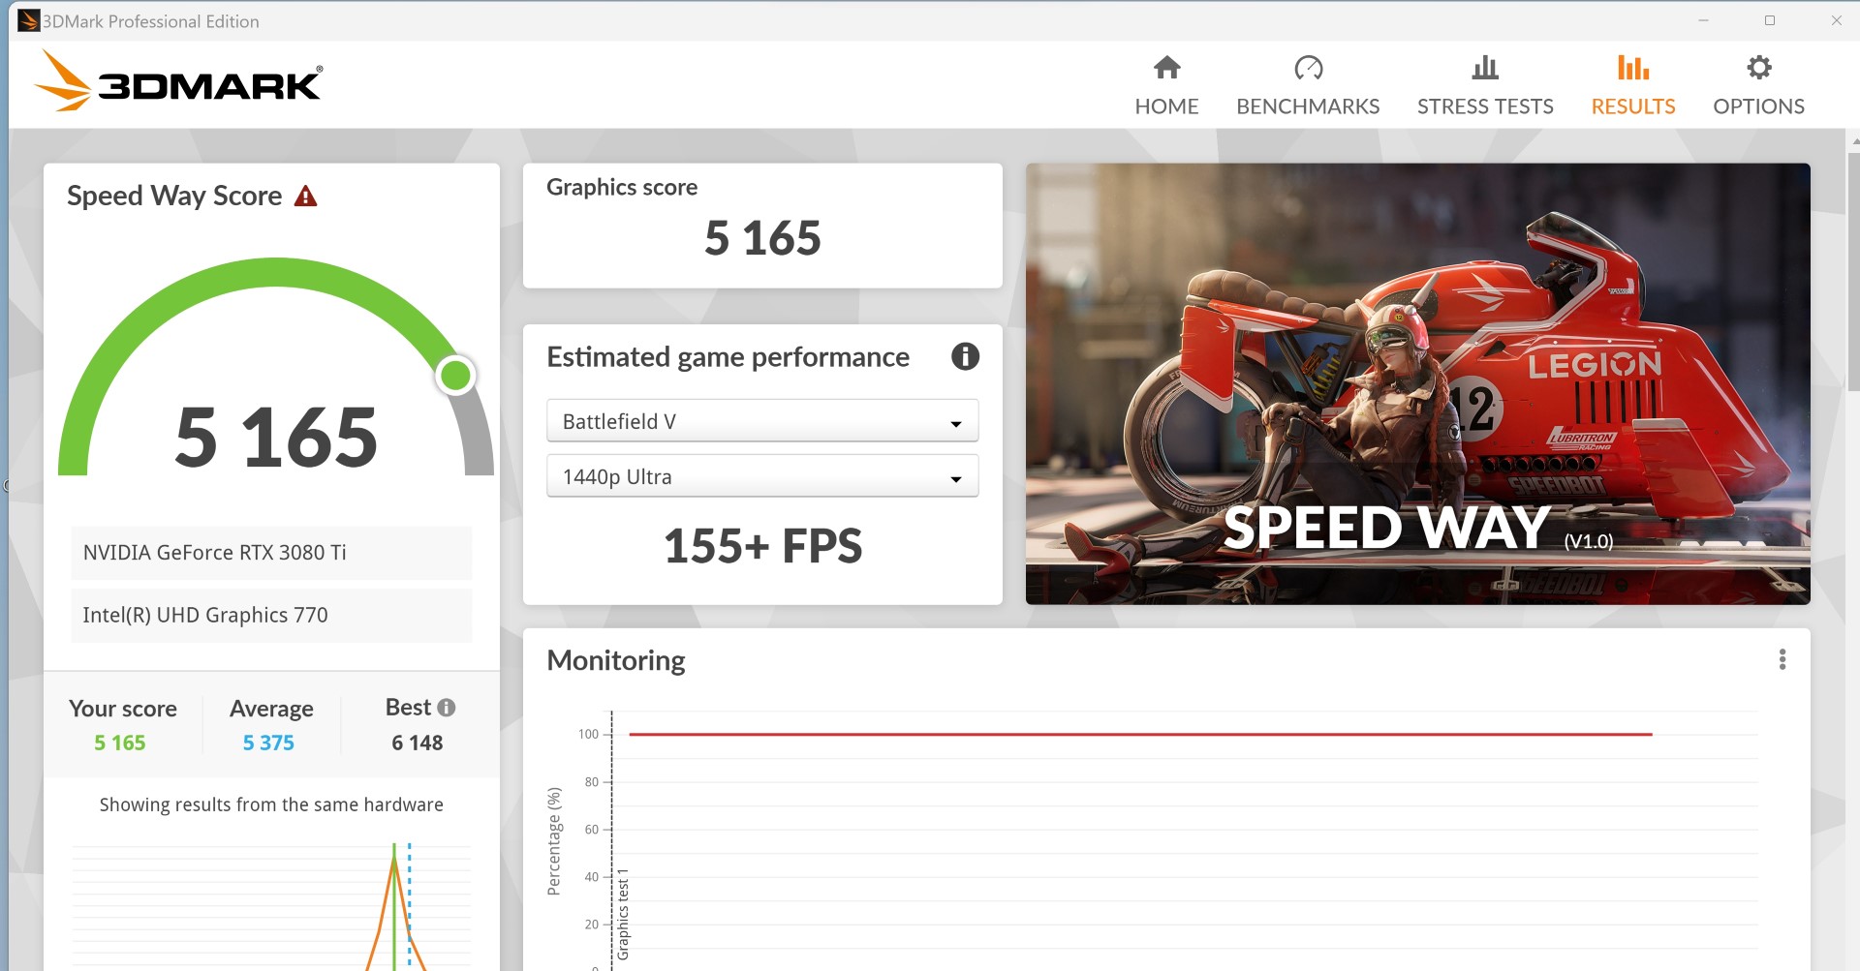Click the Monitoring section heading
Viewport: 1860px width, 971px height.
click(x=616, y=660)
